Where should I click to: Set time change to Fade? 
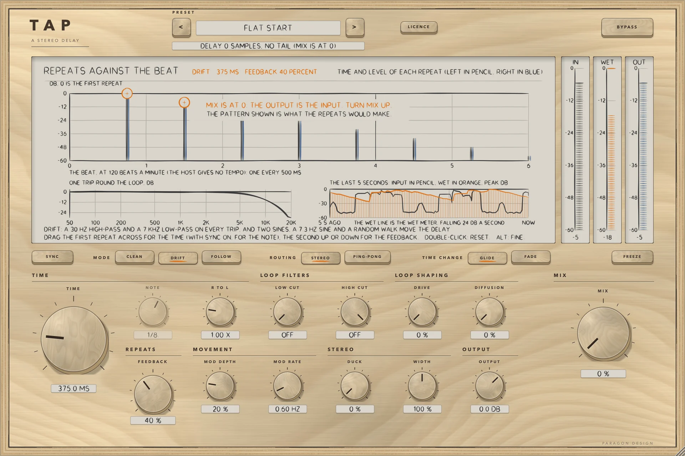[531, 257]
